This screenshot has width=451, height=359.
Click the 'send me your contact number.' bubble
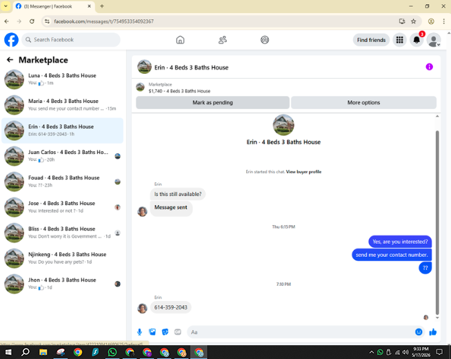[392, 255]
